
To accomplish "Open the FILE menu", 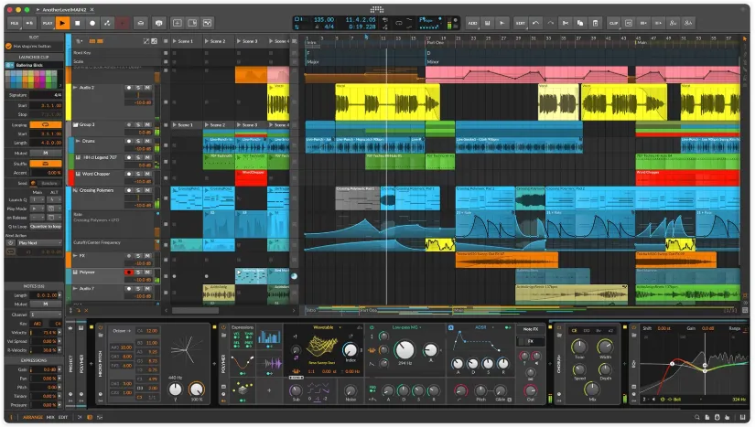I will point(15,23).
